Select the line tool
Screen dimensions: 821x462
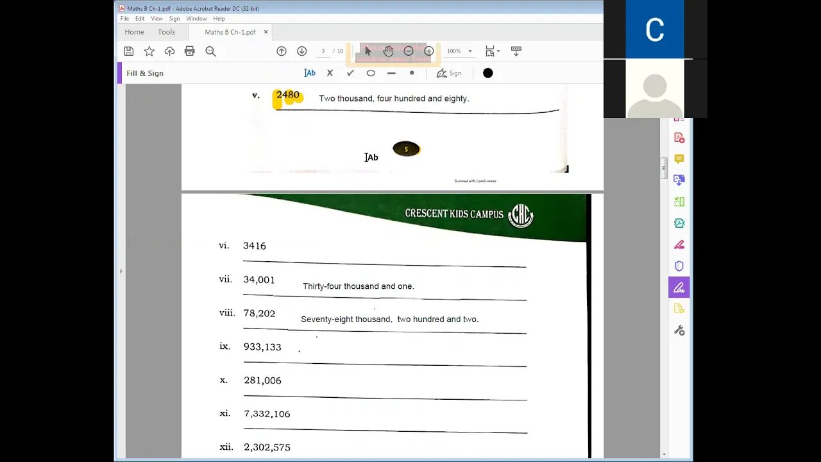391,73
